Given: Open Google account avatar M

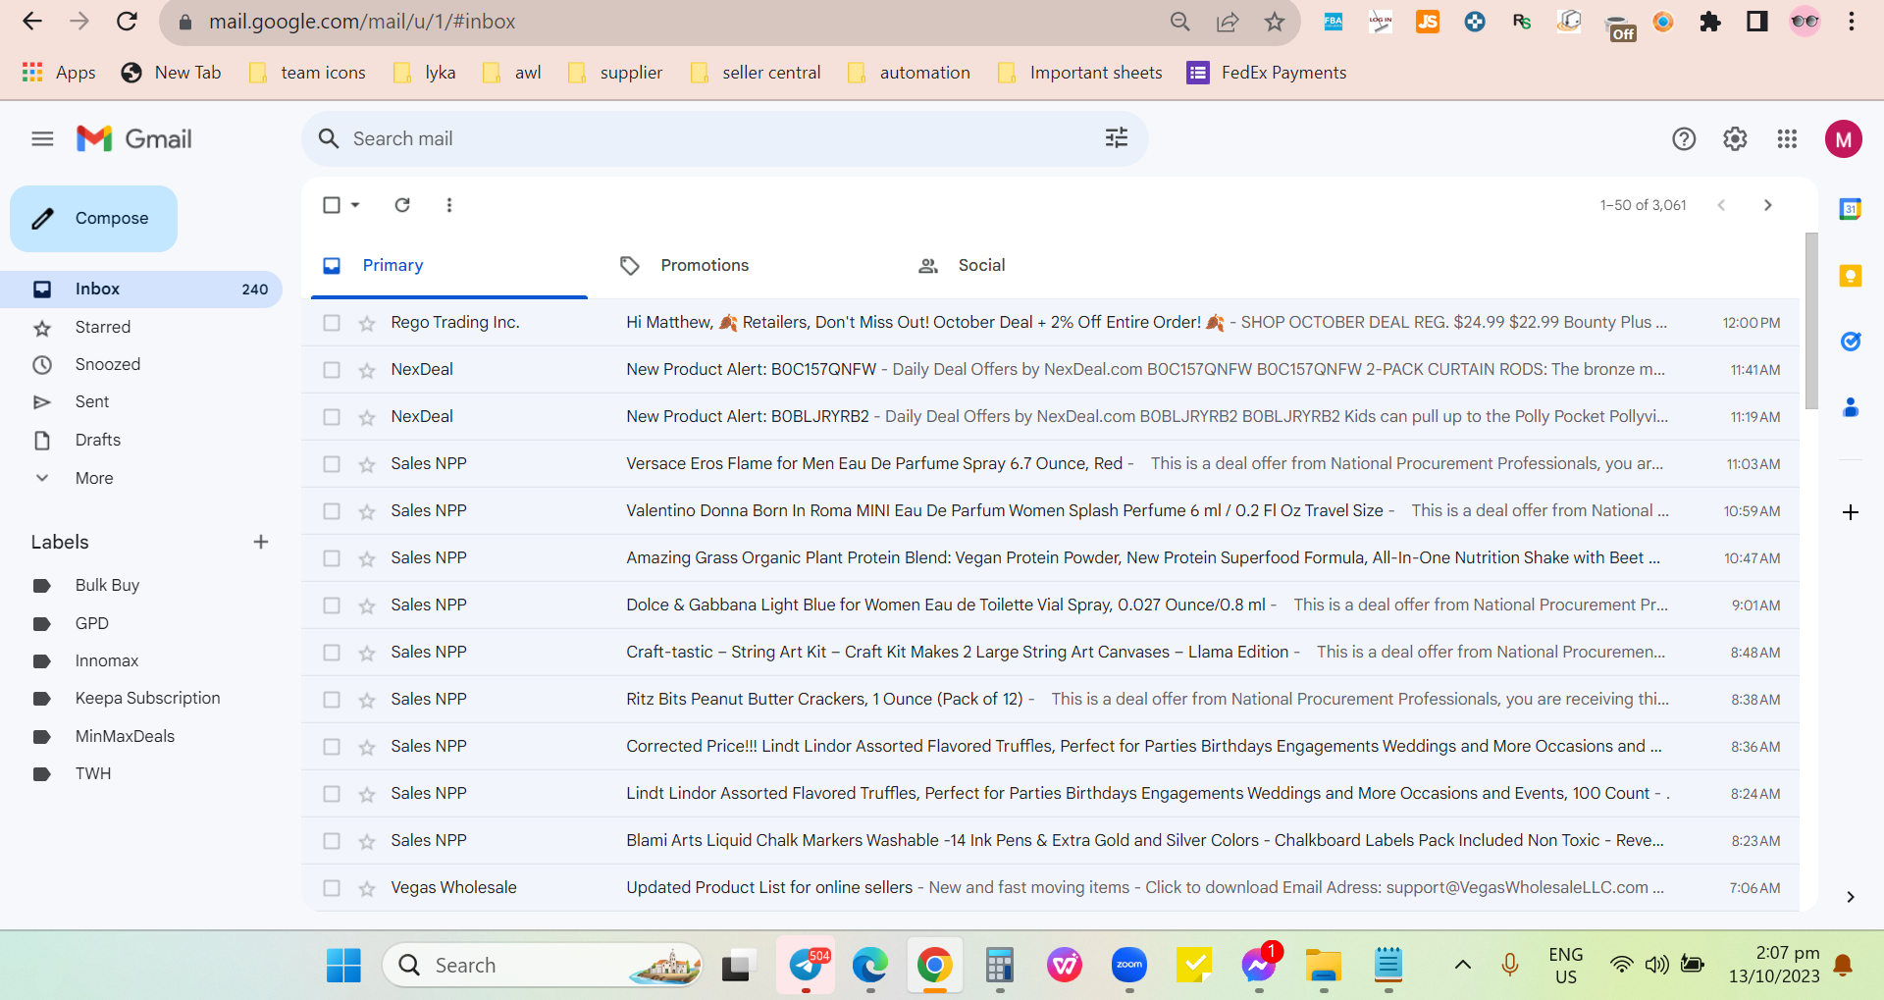Looking at the screenshot, I should 1844,139.
